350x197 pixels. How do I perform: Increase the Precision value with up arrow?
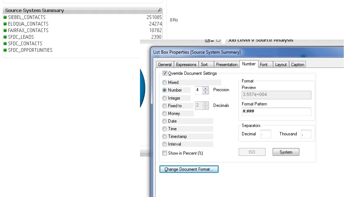[x=206, y=88]
